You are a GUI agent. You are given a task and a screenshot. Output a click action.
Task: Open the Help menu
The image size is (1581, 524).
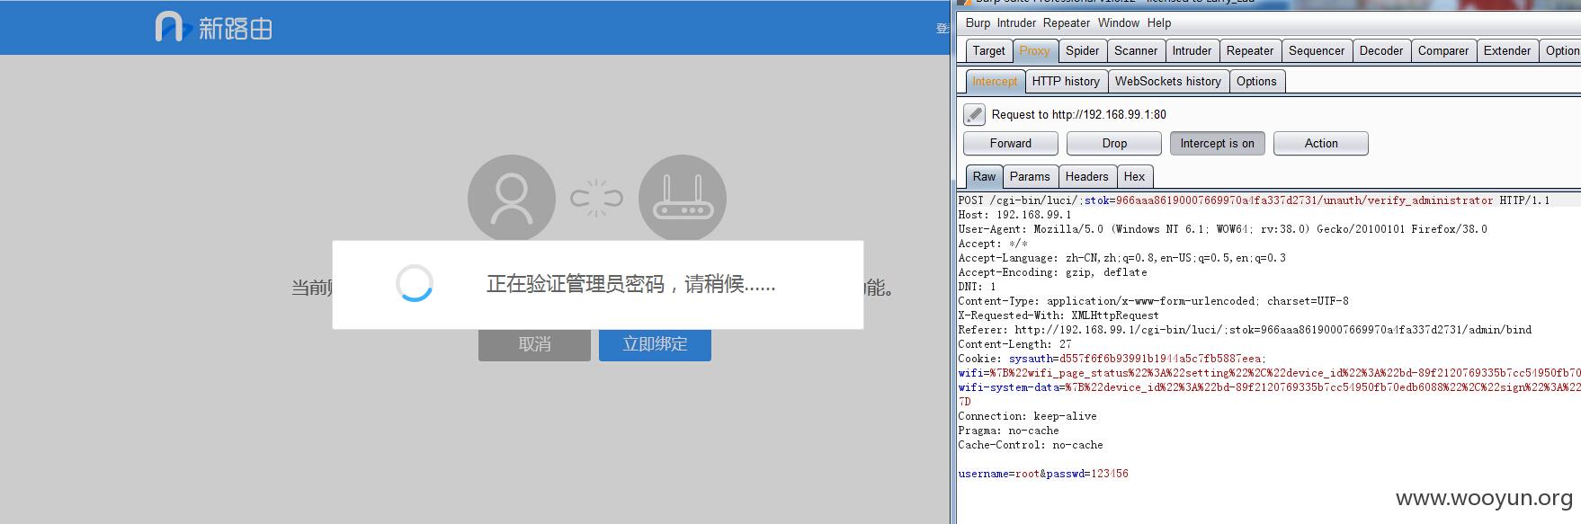click(1159, 23)
